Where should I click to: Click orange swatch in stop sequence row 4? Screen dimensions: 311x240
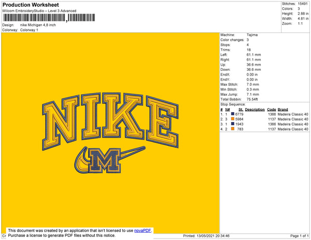[x=233, y=129]
